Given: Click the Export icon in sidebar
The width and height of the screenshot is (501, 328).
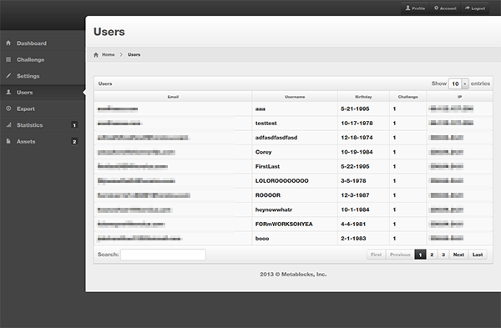Looking at the screenshot, I should pyautogui.click(x=8, y=108).
